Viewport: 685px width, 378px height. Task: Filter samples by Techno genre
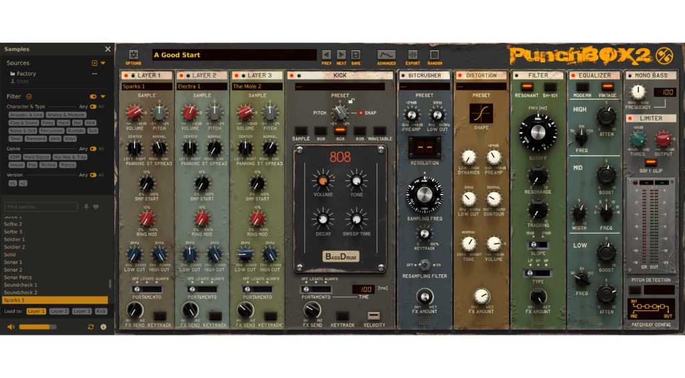(x=48, y=165)
